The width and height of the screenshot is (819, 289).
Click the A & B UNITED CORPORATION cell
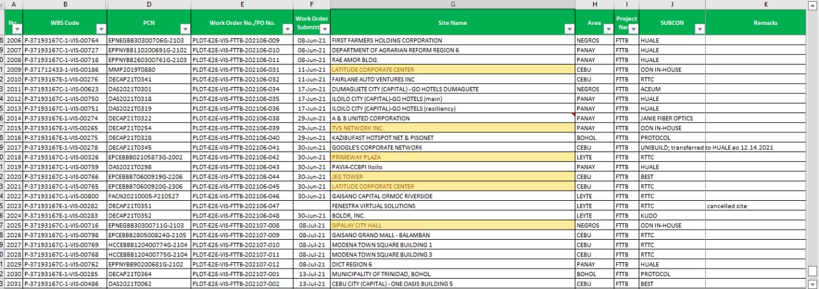pyautogui.click(x=452, y=118)
